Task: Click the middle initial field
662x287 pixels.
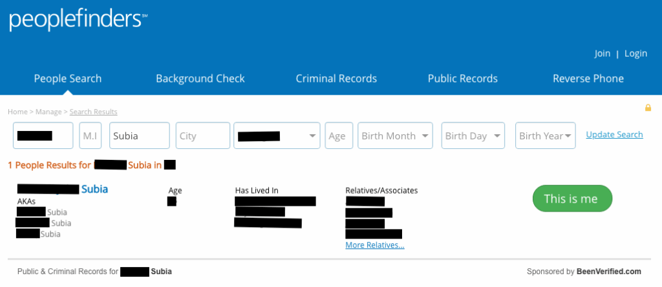Action: 91,136
